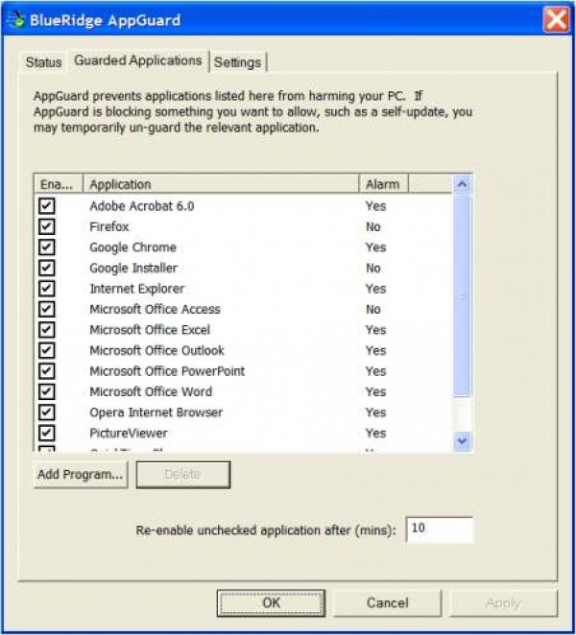Confirm with the OK button
The height and width of the screenshot is (635, 576).
coord(271,603)
